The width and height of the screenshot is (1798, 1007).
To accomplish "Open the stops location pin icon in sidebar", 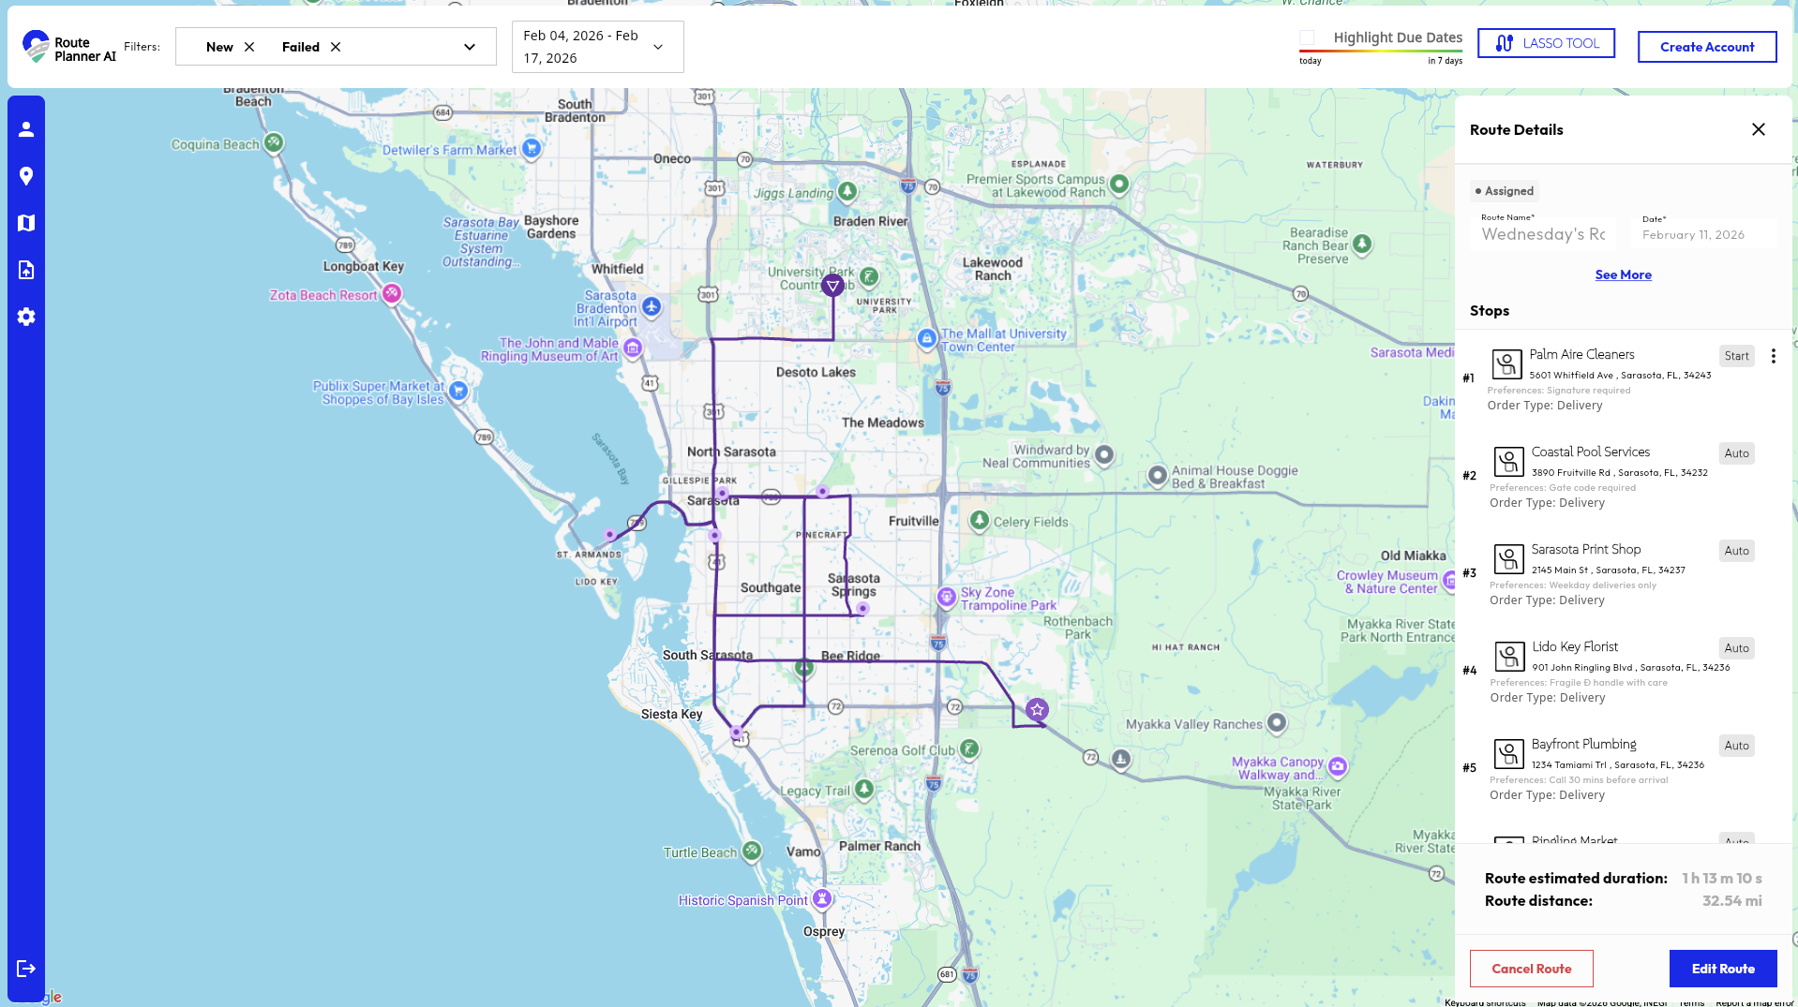I will click(x=26, y=176).
